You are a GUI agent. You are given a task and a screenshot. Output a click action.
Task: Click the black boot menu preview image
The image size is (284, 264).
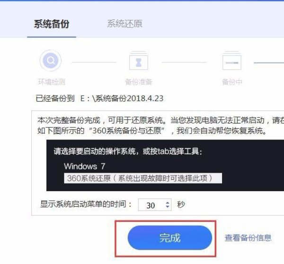(165, 165)
